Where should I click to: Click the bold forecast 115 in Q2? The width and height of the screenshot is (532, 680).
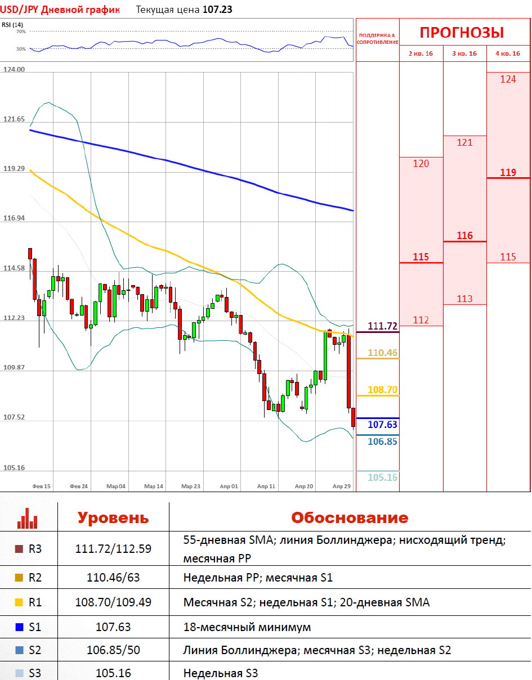pos(421,257)
